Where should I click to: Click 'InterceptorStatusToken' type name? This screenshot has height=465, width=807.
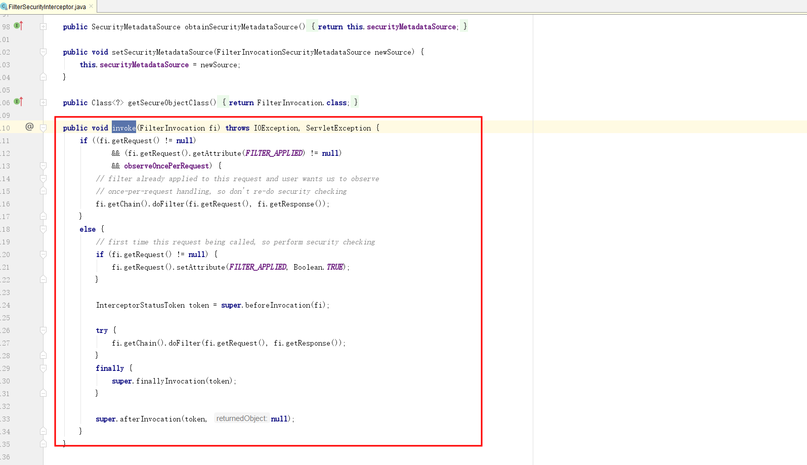140,305
